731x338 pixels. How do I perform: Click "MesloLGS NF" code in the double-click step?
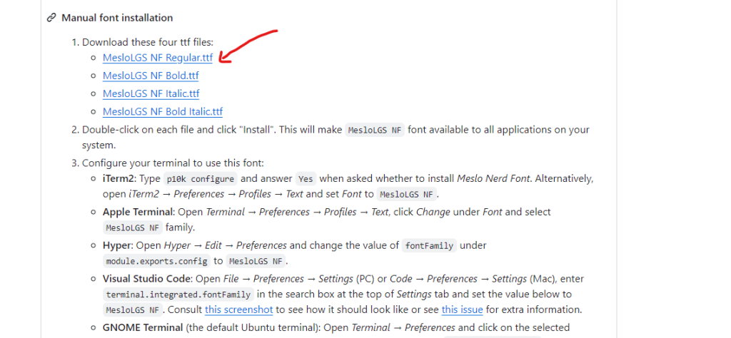coord(375,130)
